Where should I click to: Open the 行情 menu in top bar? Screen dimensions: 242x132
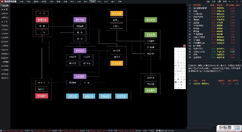pyautogui.click(x=21, y=2)
